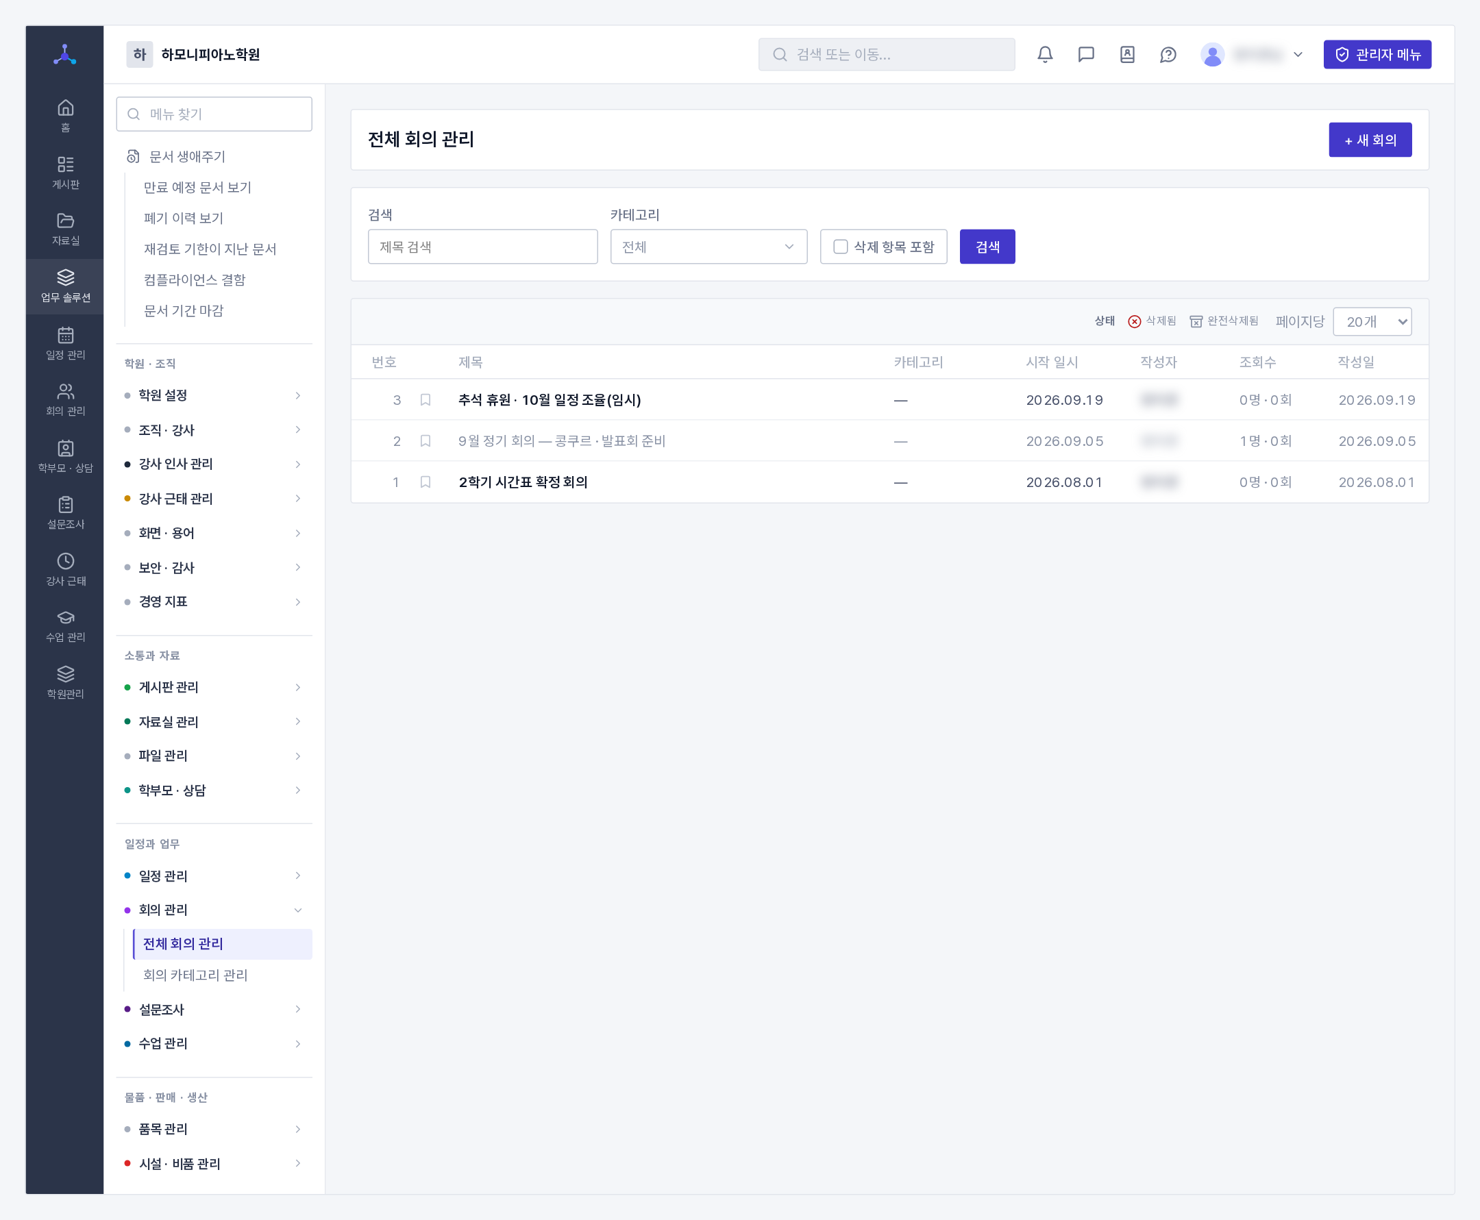Viewport: 1480px width, 1220px height.
Task: Open the chat message icon in header
Action: pyautogui.click(x=1086, y=54)
